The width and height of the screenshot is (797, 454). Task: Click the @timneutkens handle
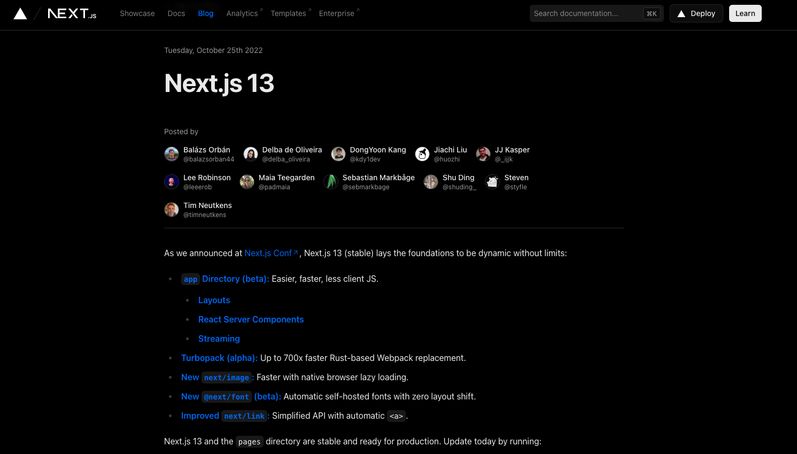(205, 215)
